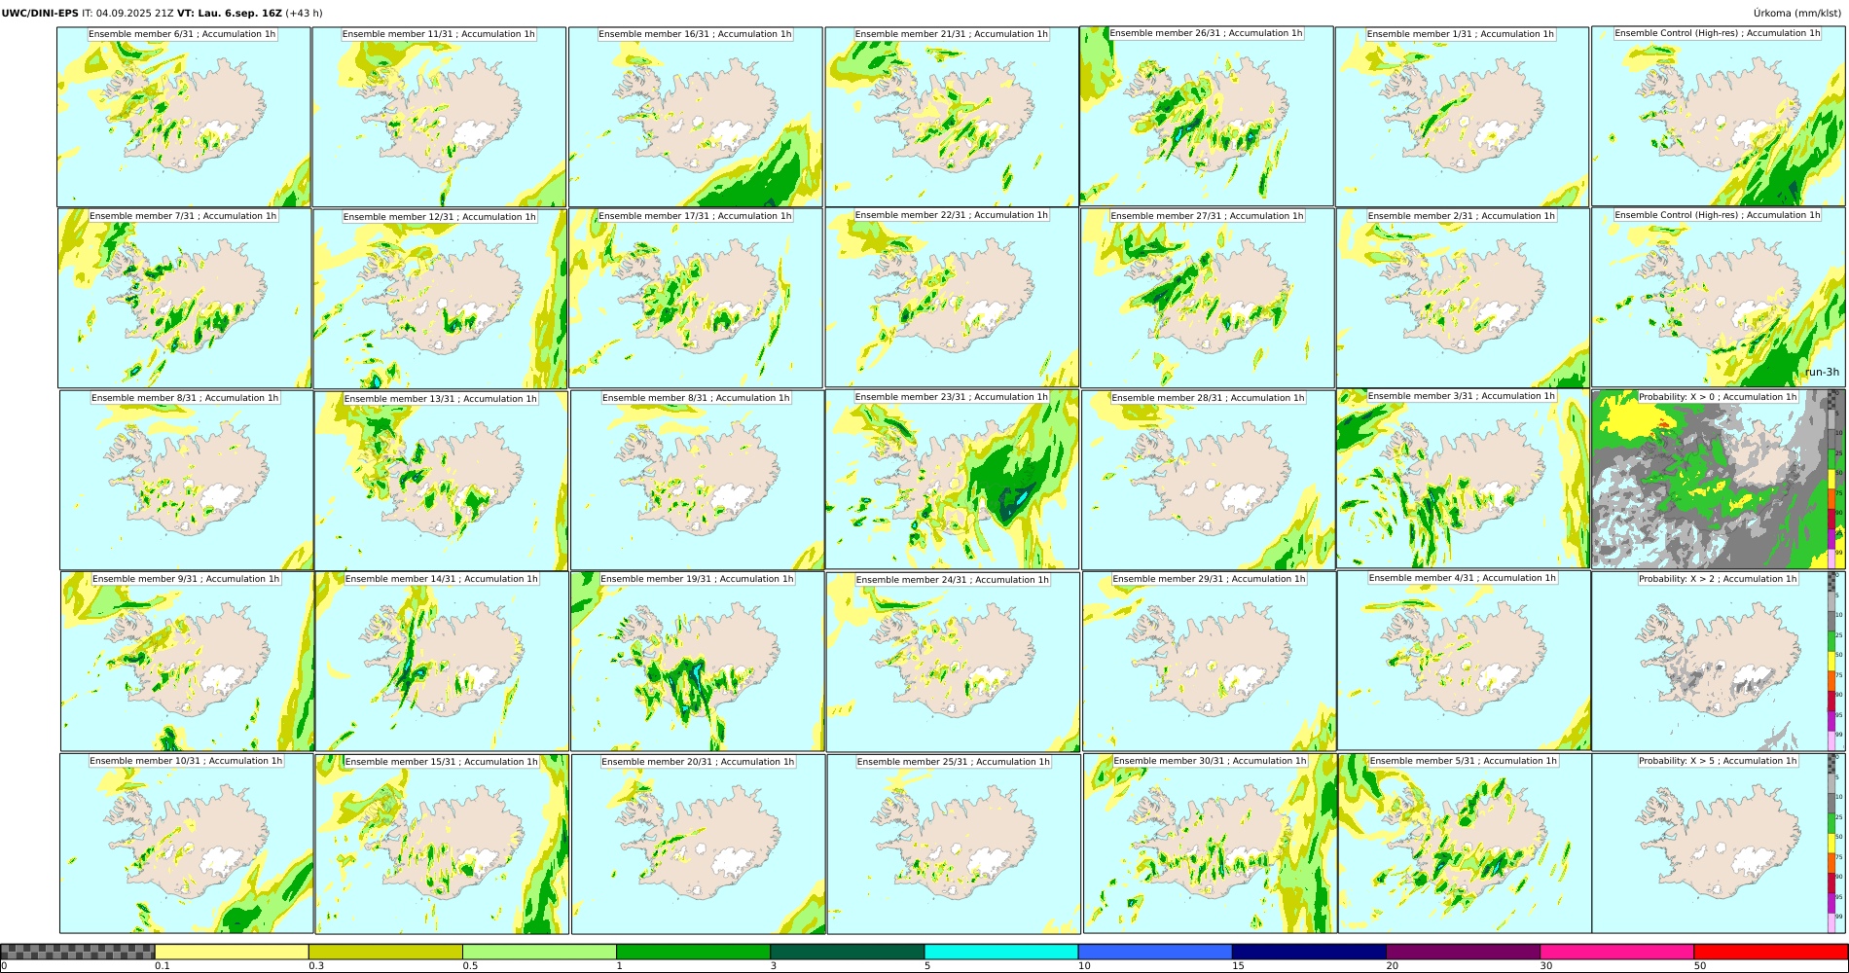
Task: Select the Ensemble member 13/31 map
Action: (441, 481)
